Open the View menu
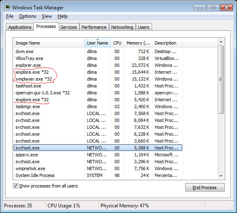Viewport: 249px width, 213px height. coord(47,16)
